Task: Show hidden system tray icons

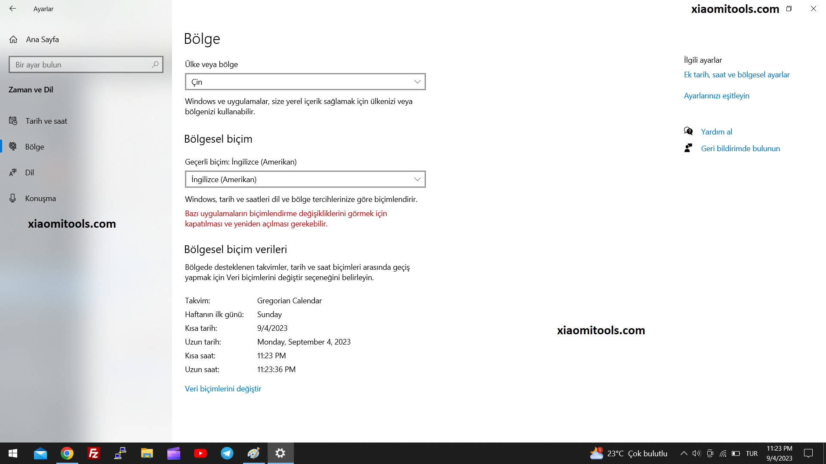Action: pos(684,453)
